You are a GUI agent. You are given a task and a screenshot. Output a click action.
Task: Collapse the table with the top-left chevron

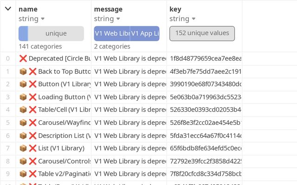coord(8,9)
